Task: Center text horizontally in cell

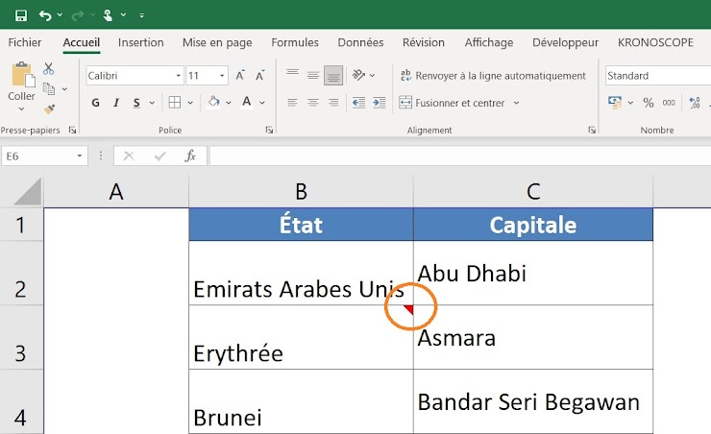Action: [x=313, y=103]
